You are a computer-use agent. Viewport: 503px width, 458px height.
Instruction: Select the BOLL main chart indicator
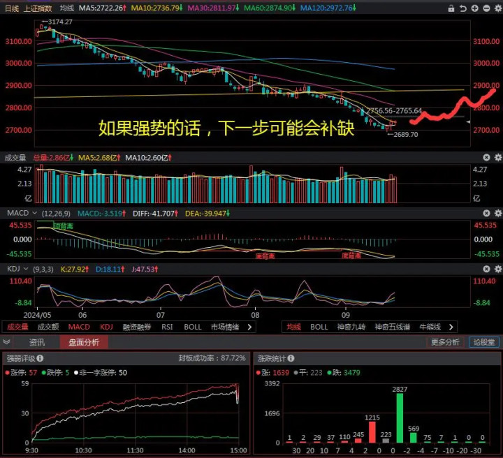click(319, 327)
